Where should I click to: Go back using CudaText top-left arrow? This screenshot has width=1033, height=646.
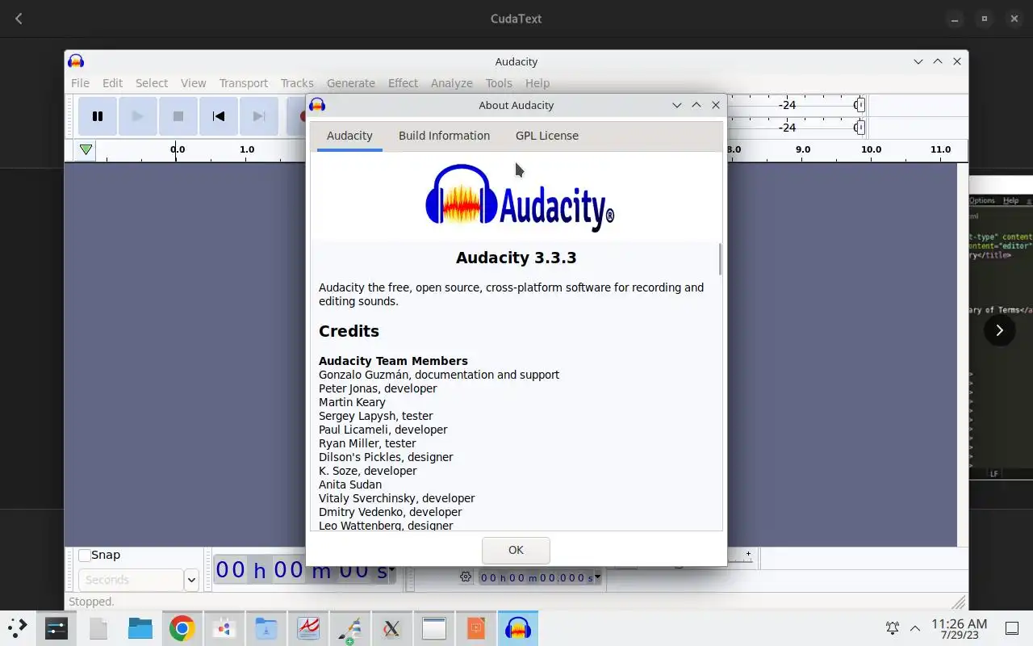point(19,19)
